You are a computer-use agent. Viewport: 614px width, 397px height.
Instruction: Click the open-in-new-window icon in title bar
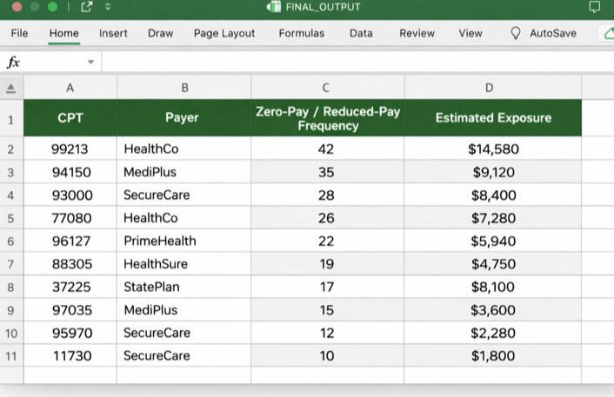[x=87, y=8]
